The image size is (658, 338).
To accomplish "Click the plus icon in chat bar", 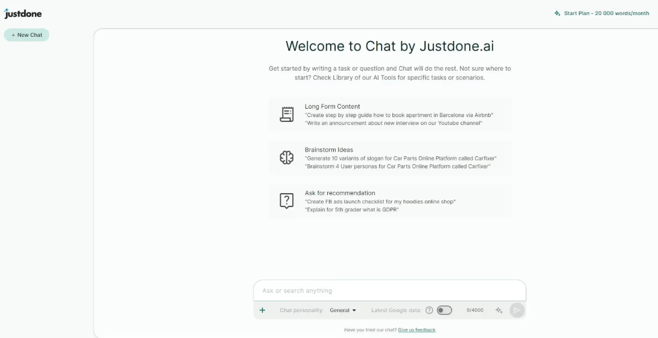I will [x=262, y=310].
